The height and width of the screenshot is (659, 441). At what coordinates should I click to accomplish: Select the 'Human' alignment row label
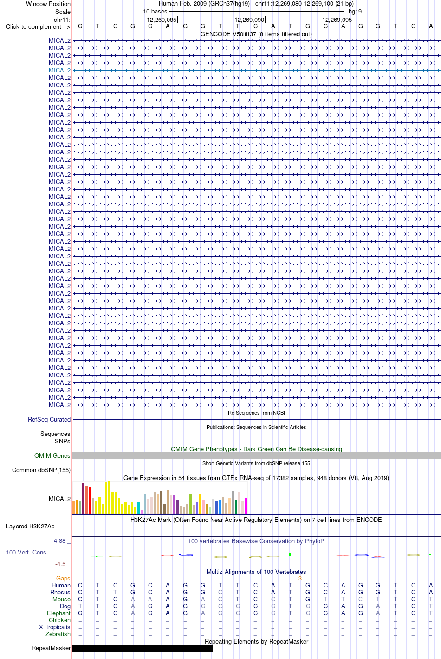(61, 586)
